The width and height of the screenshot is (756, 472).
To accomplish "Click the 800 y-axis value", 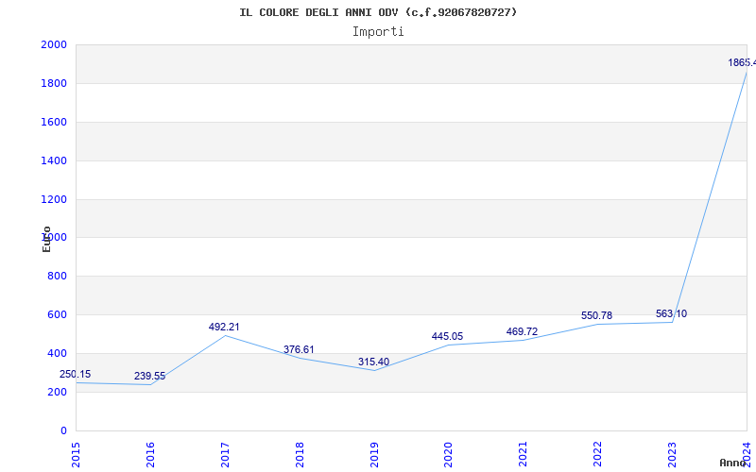I will (x=57, y=276).
